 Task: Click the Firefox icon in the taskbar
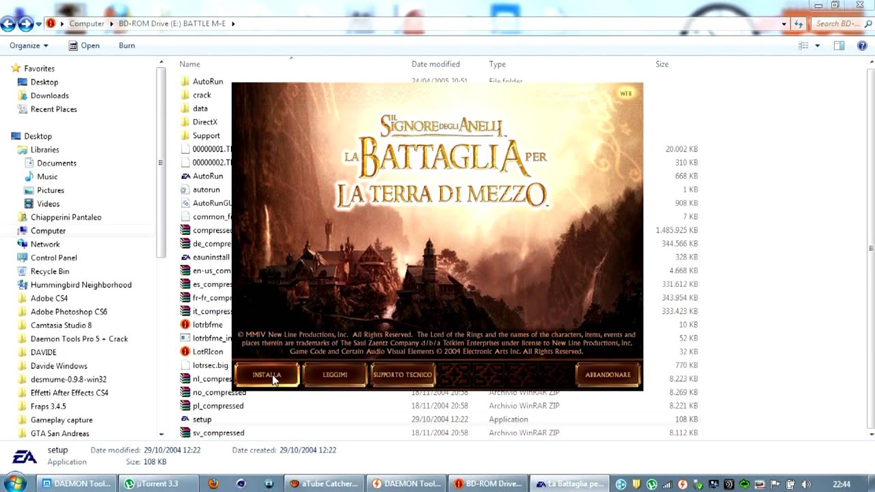click(x=213, y=484)
